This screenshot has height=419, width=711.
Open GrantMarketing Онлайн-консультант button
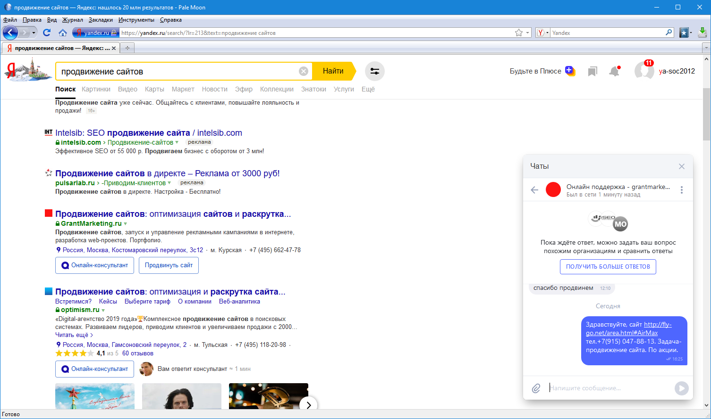(94, 265)
